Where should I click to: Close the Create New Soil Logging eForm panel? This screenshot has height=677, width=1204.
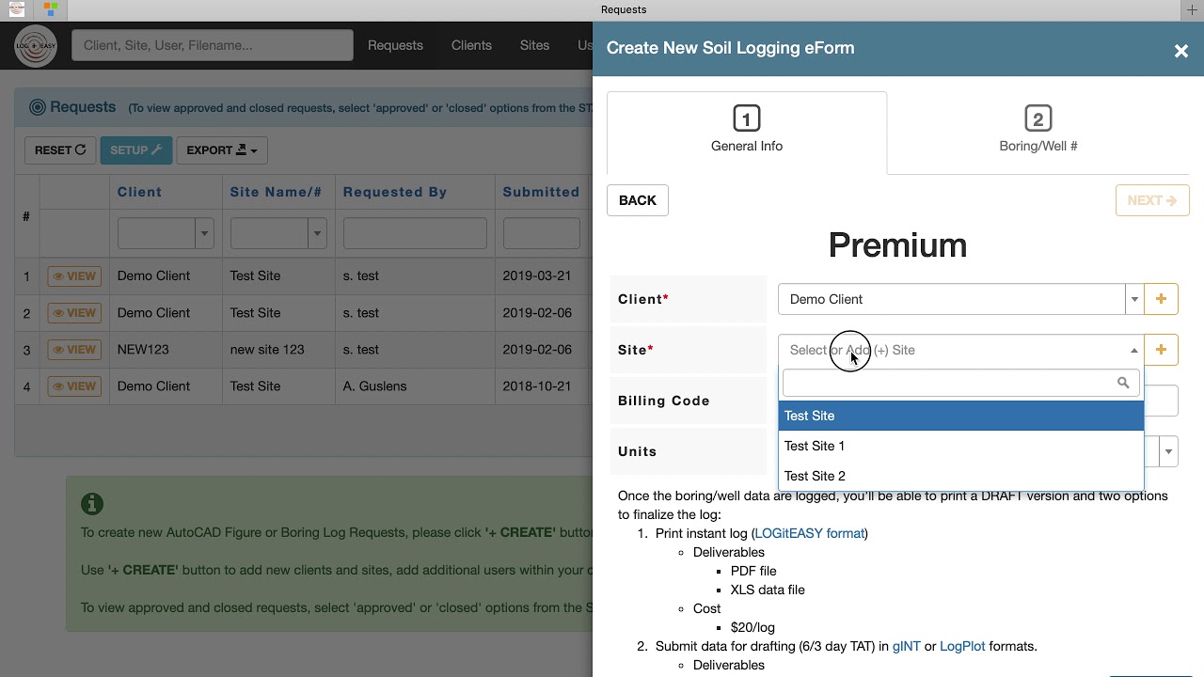[x=1181, y=51]
